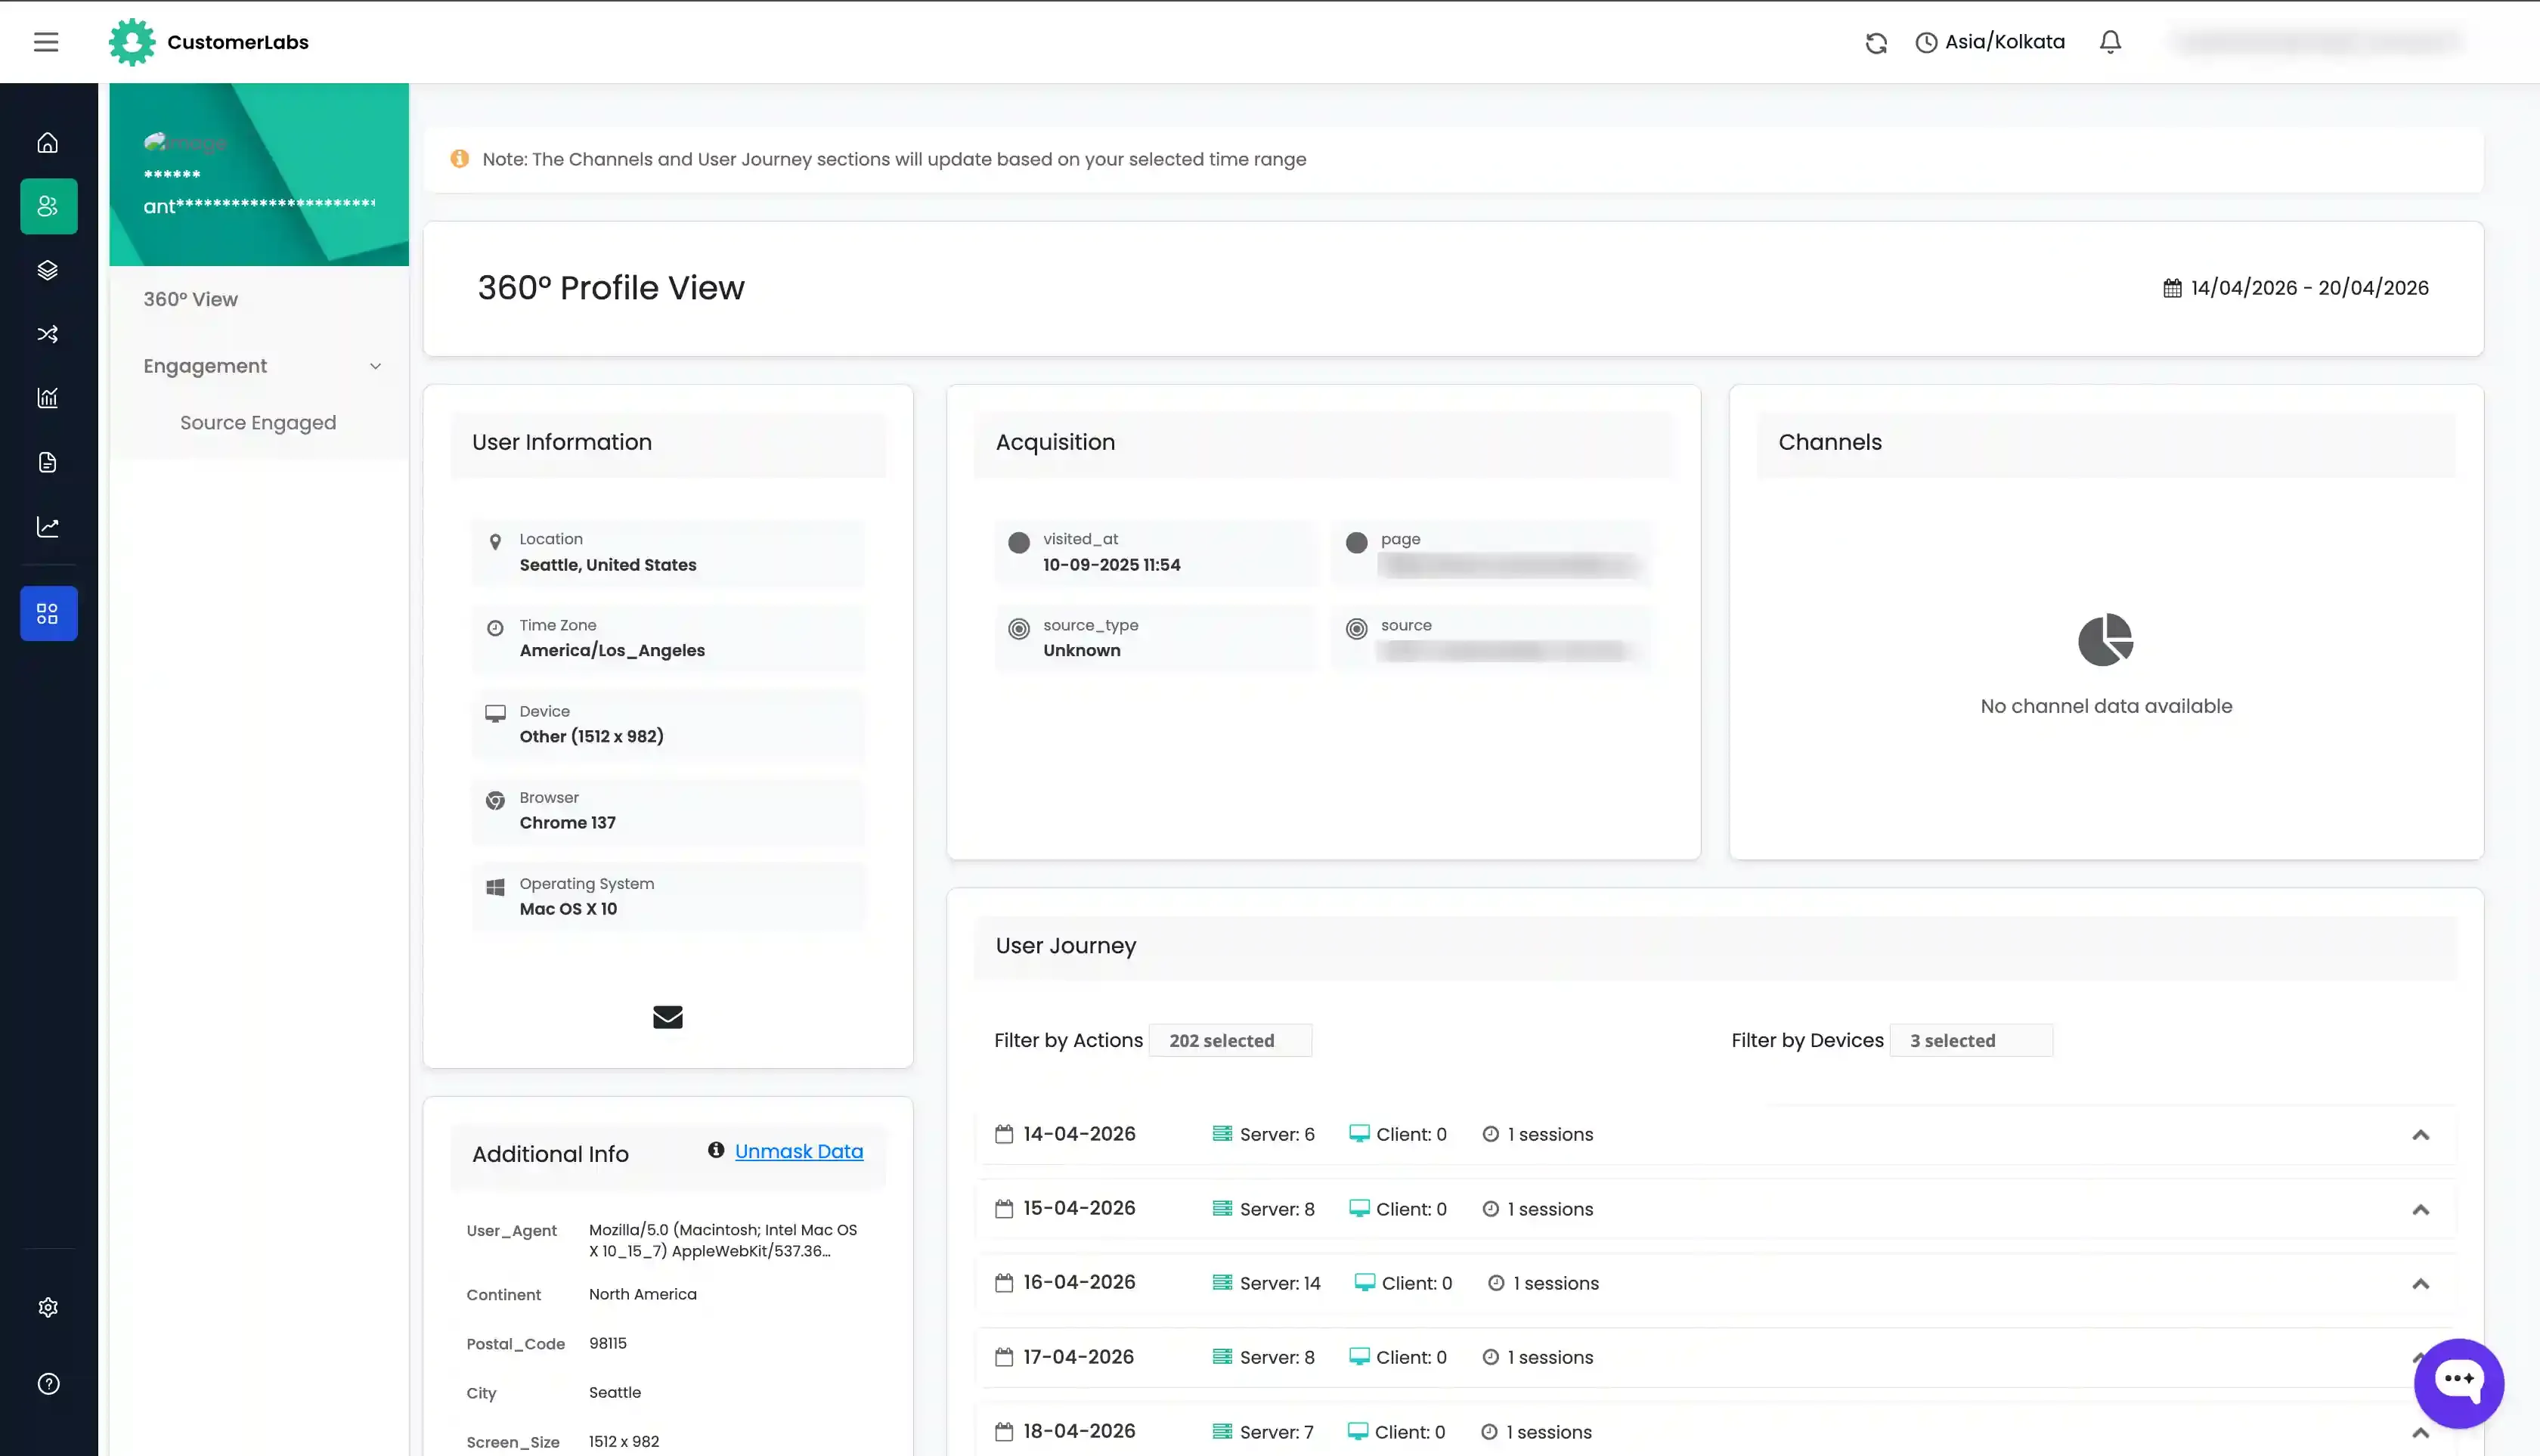Click 'Mac OS X 10' value
2540x1456 pixels.
pos(568,909)
